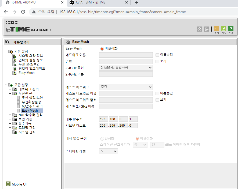The height and width of the screenshot is (189, 238).
Task: Select 메시 밀집 구성 활성화 radio button
Action: pos(102,139)
